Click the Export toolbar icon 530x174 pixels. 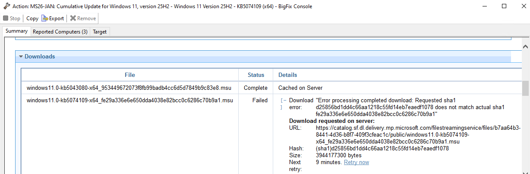45,18
